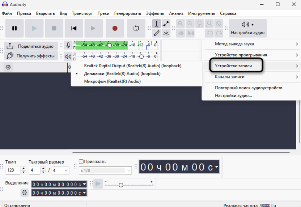Viewport: 301px width, 207px height.
Task: Select the Draw (pencil) tool
Action: click(x=156, y=33)
